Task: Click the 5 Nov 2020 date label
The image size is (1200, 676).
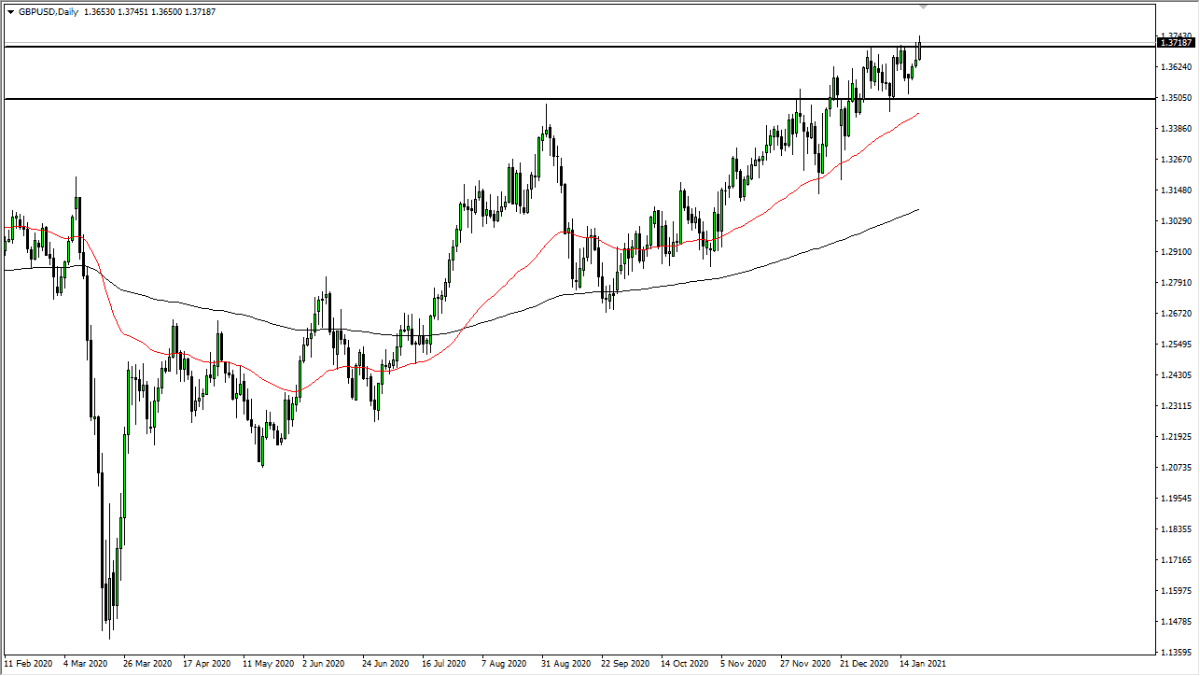Action: click(x=745, y=662)
